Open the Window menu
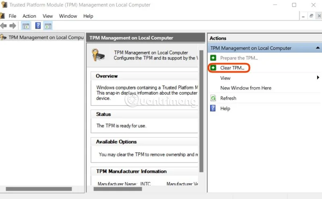 pyautogui.click(x=68, y=16)
